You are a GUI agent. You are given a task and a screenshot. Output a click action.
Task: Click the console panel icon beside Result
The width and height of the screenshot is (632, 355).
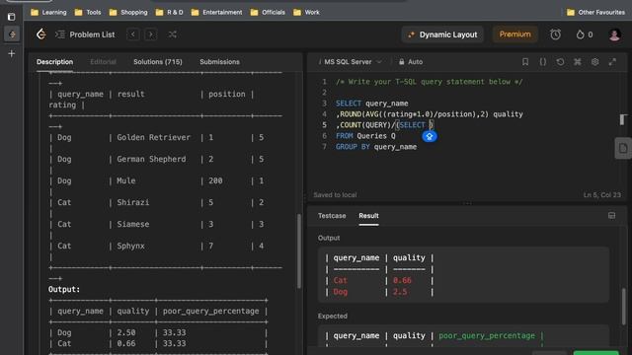(611, 216)
